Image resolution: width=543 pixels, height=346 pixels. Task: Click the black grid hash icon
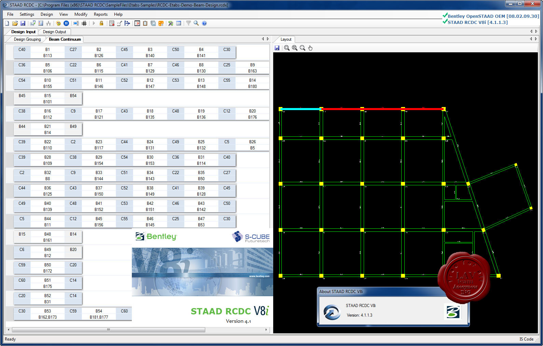tap(84, 23)
